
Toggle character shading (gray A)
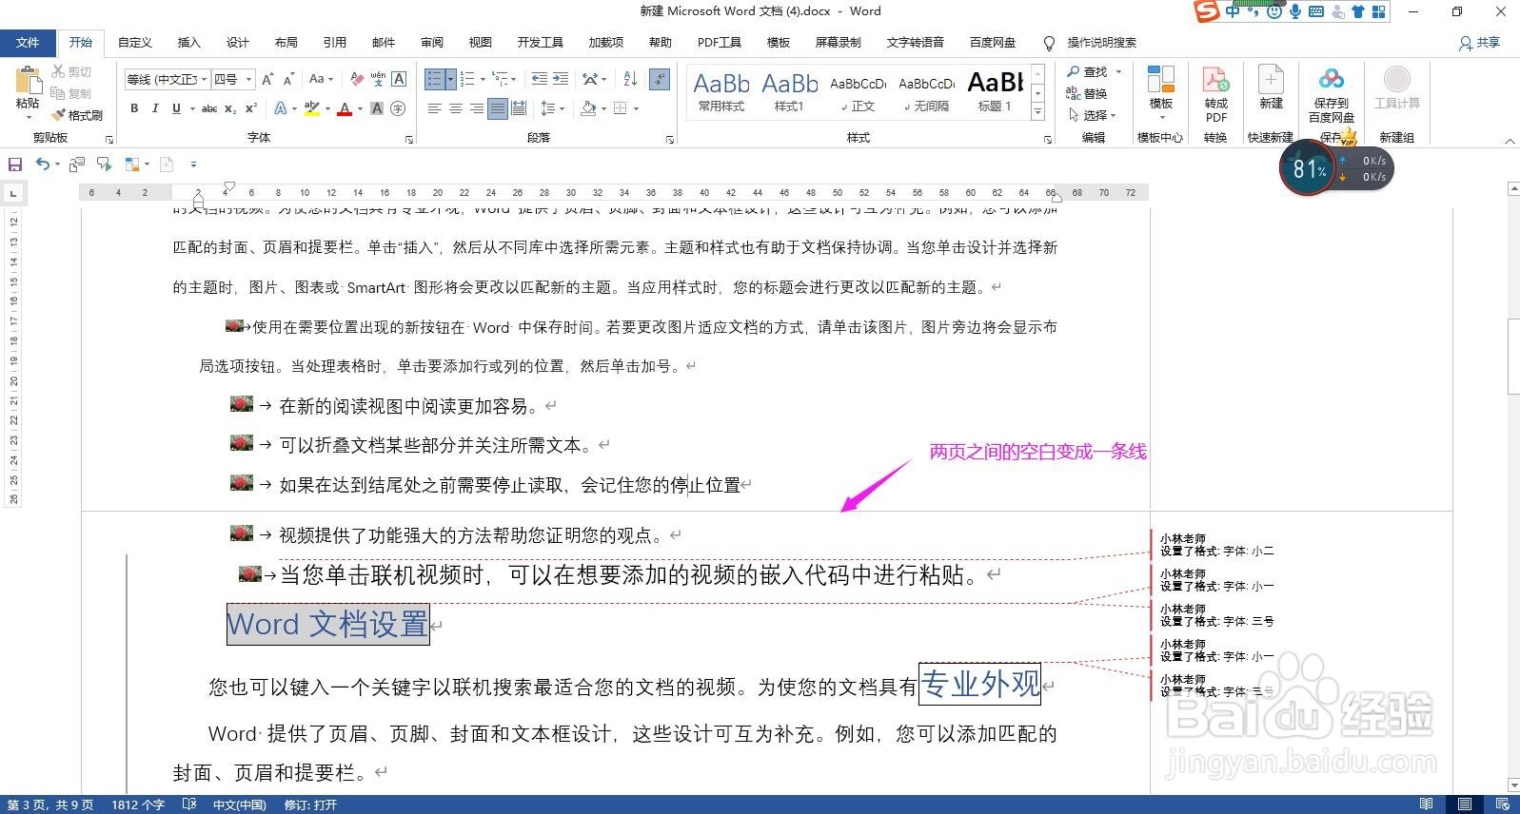pos(377,108)
